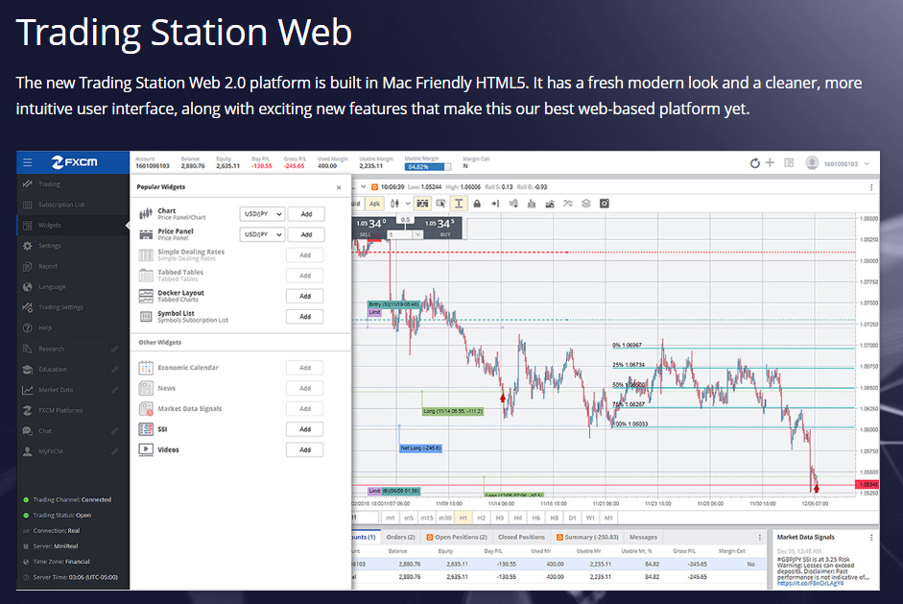Viewport: 903px width, 604px height.
Task: Add the Symbol List widget
Action: pyautogui.click(x=304, y=317)
